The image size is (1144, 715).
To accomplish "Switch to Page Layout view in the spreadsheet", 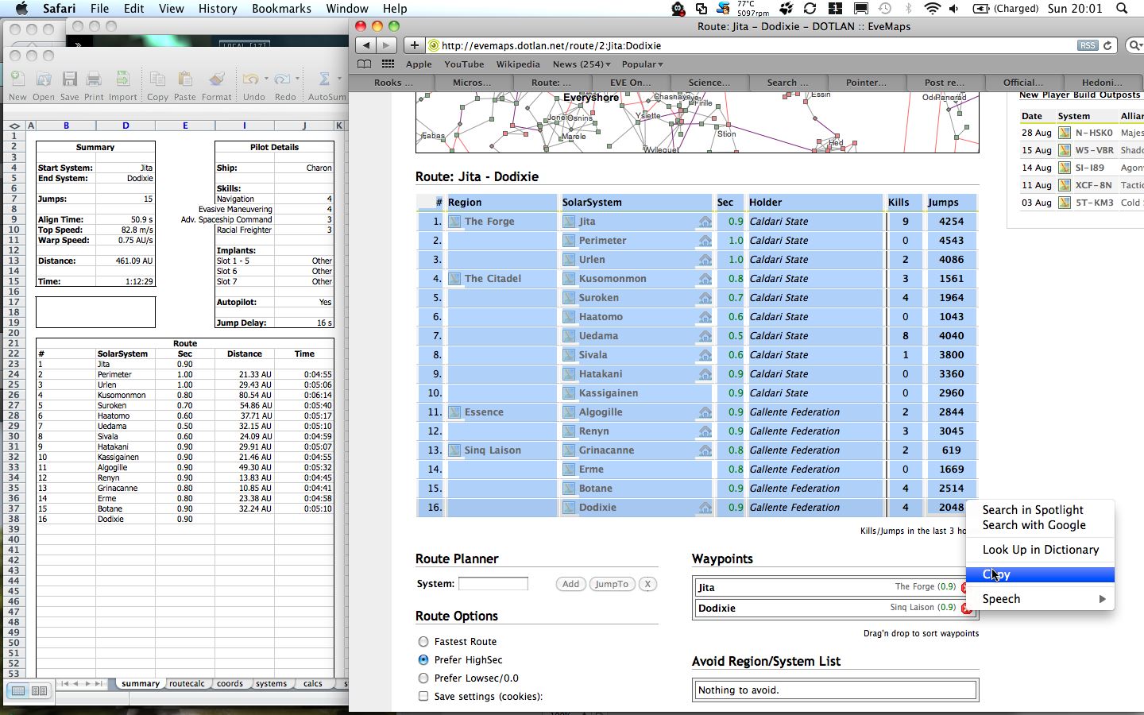I will (x=39, y=691).
